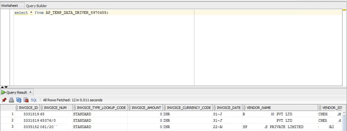Viewport: 347px width, 131px height.
Task: Click sort arrows icon on INVOICE_ID column
Action: [17, 108]
